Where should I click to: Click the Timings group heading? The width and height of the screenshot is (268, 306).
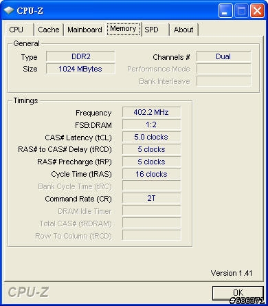[x=25, y=100]
